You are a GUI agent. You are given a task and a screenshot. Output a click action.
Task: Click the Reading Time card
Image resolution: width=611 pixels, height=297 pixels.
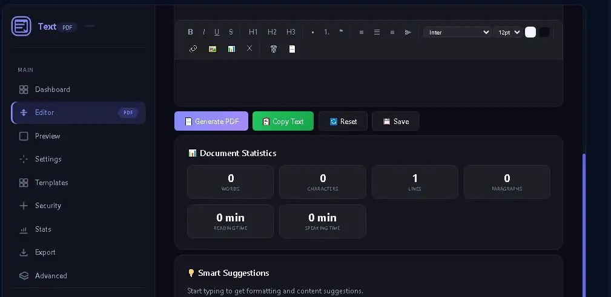coord(230,221)
